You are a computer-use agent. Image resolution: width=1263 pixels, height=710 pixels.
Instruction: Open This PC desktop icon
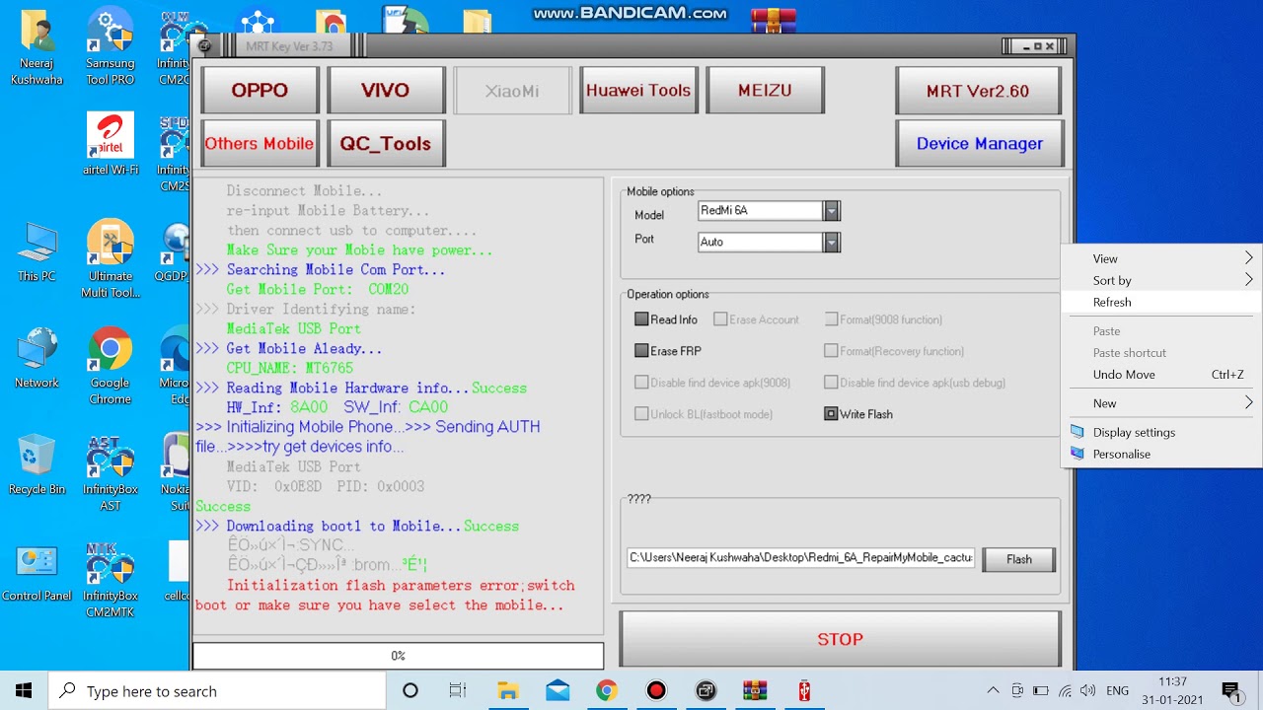click(37, 253)
